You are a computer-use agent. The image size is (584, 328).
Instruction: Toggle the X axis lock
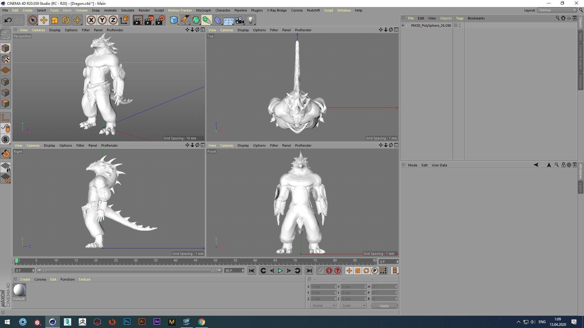tap(91, 20)
